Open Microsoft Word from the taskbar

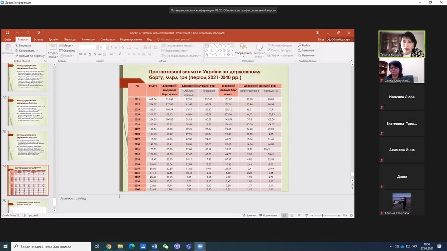(154, 246)
